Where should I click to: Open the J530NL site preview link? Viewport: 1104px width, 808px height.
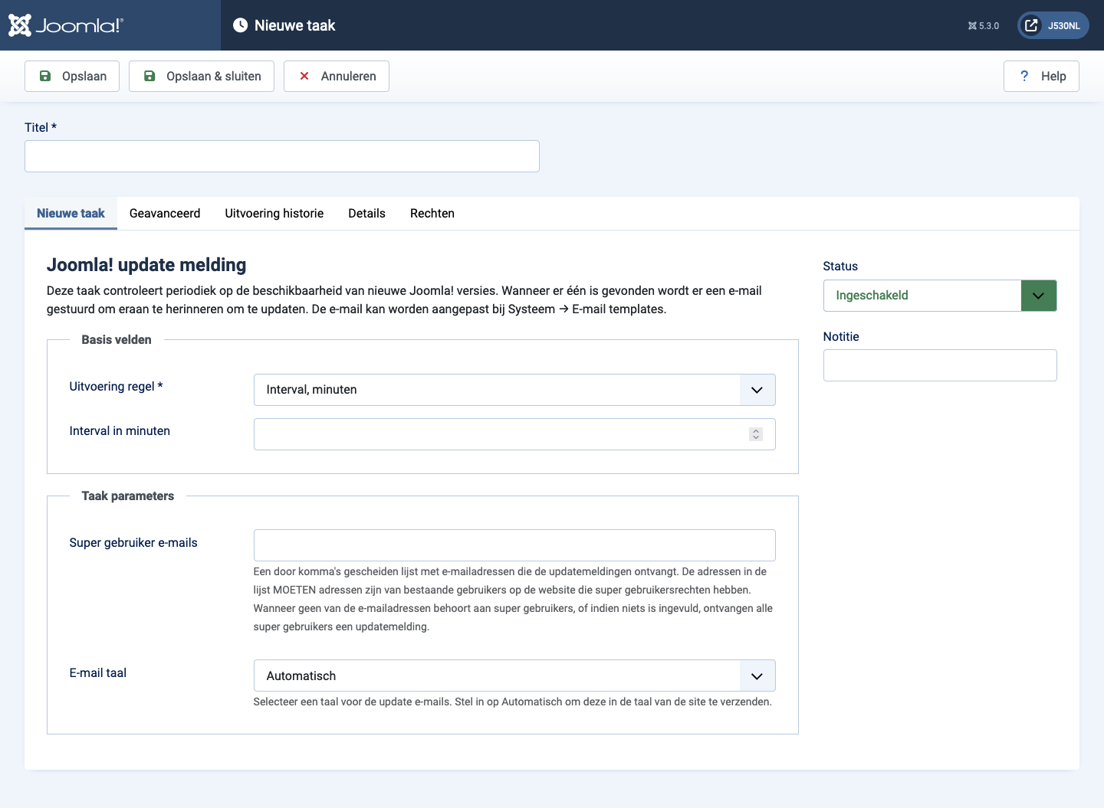(1053, 25)
